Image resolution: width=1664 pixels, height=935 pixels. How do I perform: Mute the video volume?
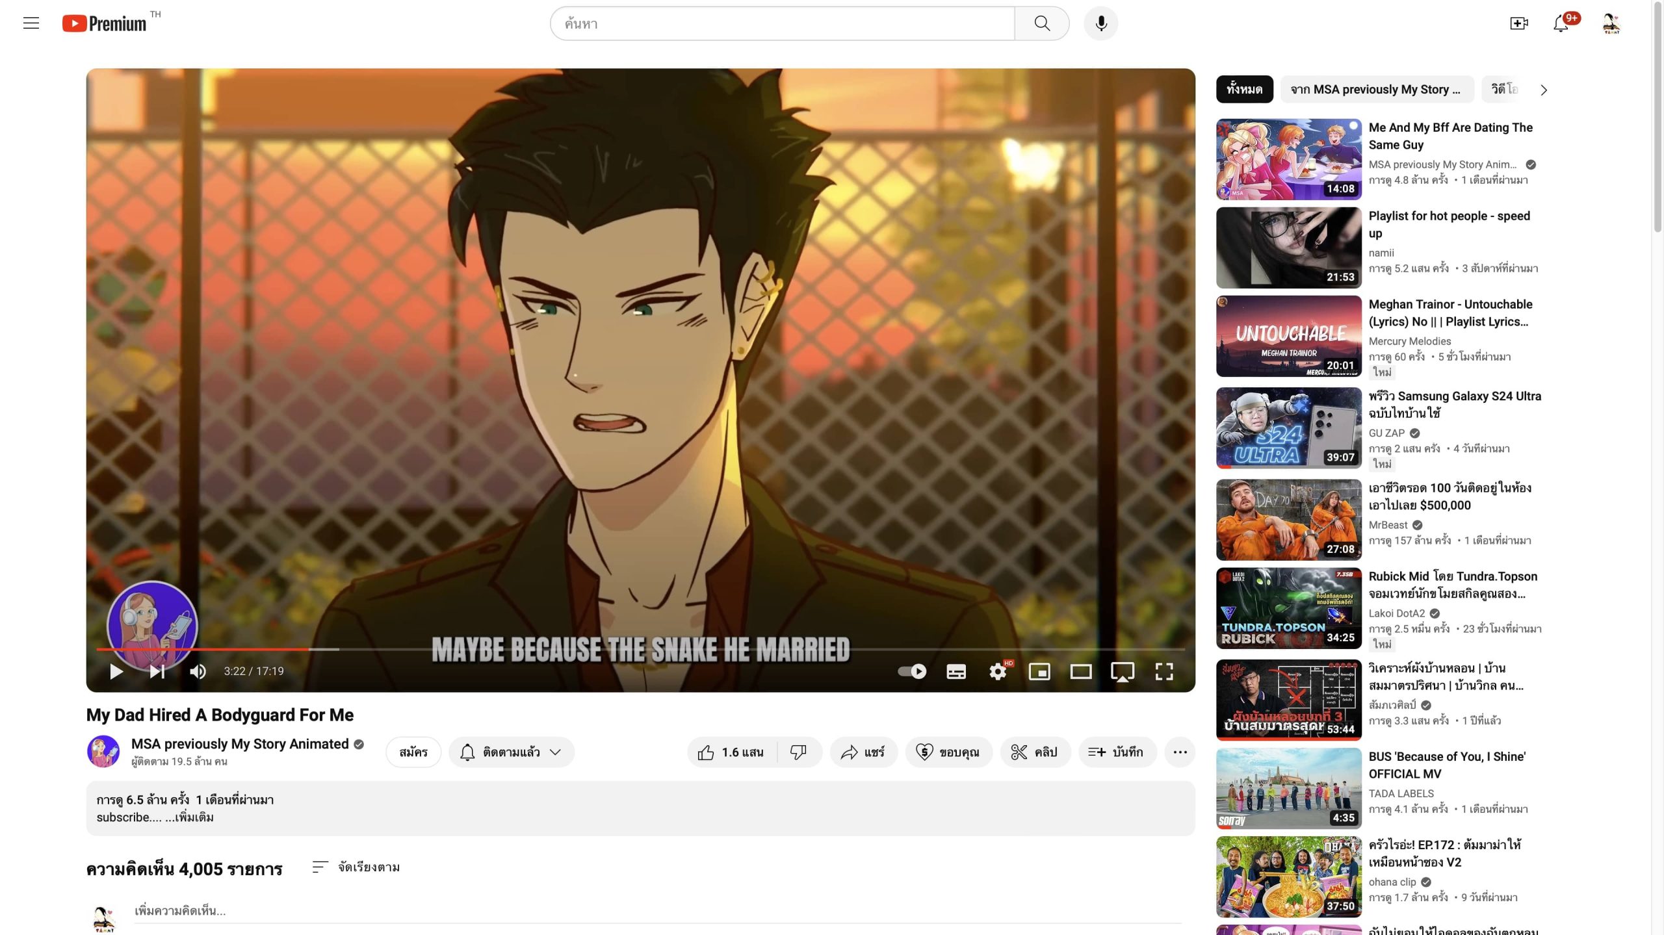pos(198,671)
